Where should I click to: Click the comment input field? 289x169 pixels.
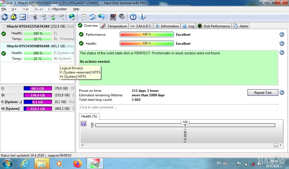[178, 107]
